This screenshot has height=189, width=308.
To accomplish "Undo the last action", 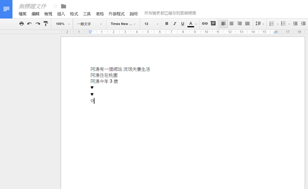I will pyautogui.click(x=30, y=24).
